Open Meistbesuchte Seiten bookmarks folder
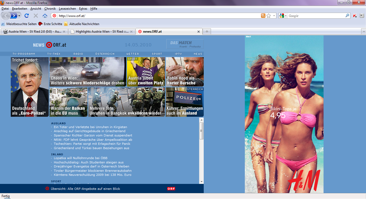 19,24
